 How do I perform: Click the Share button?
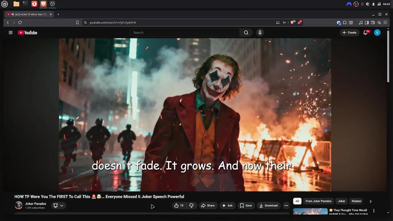[x=208, y=206]
